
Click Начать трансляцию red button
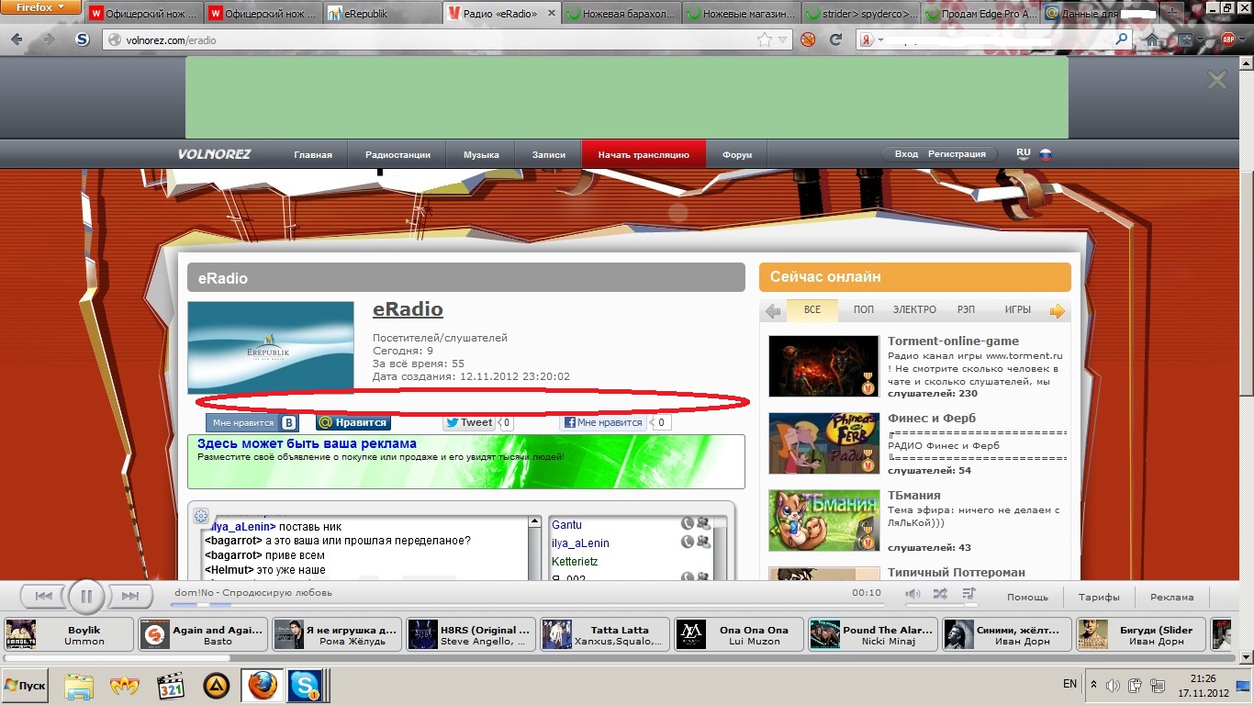644,155
